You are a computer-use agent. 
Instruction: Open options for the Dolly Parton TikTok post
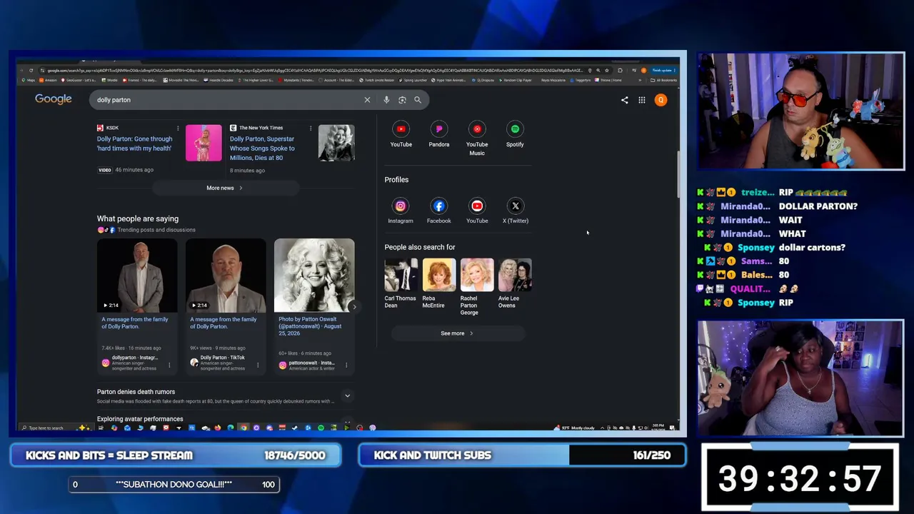coord(258,365)
